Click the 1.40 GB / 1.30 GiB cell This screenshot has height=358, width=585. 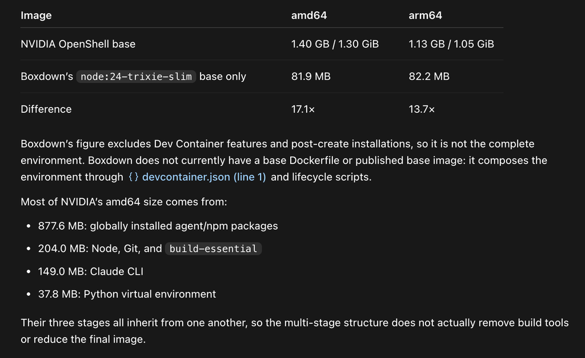335,44
